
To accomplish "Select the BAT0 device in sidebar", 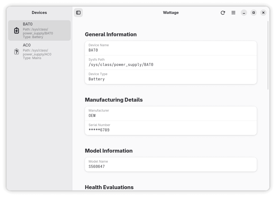I will click(x=39, y=30).
